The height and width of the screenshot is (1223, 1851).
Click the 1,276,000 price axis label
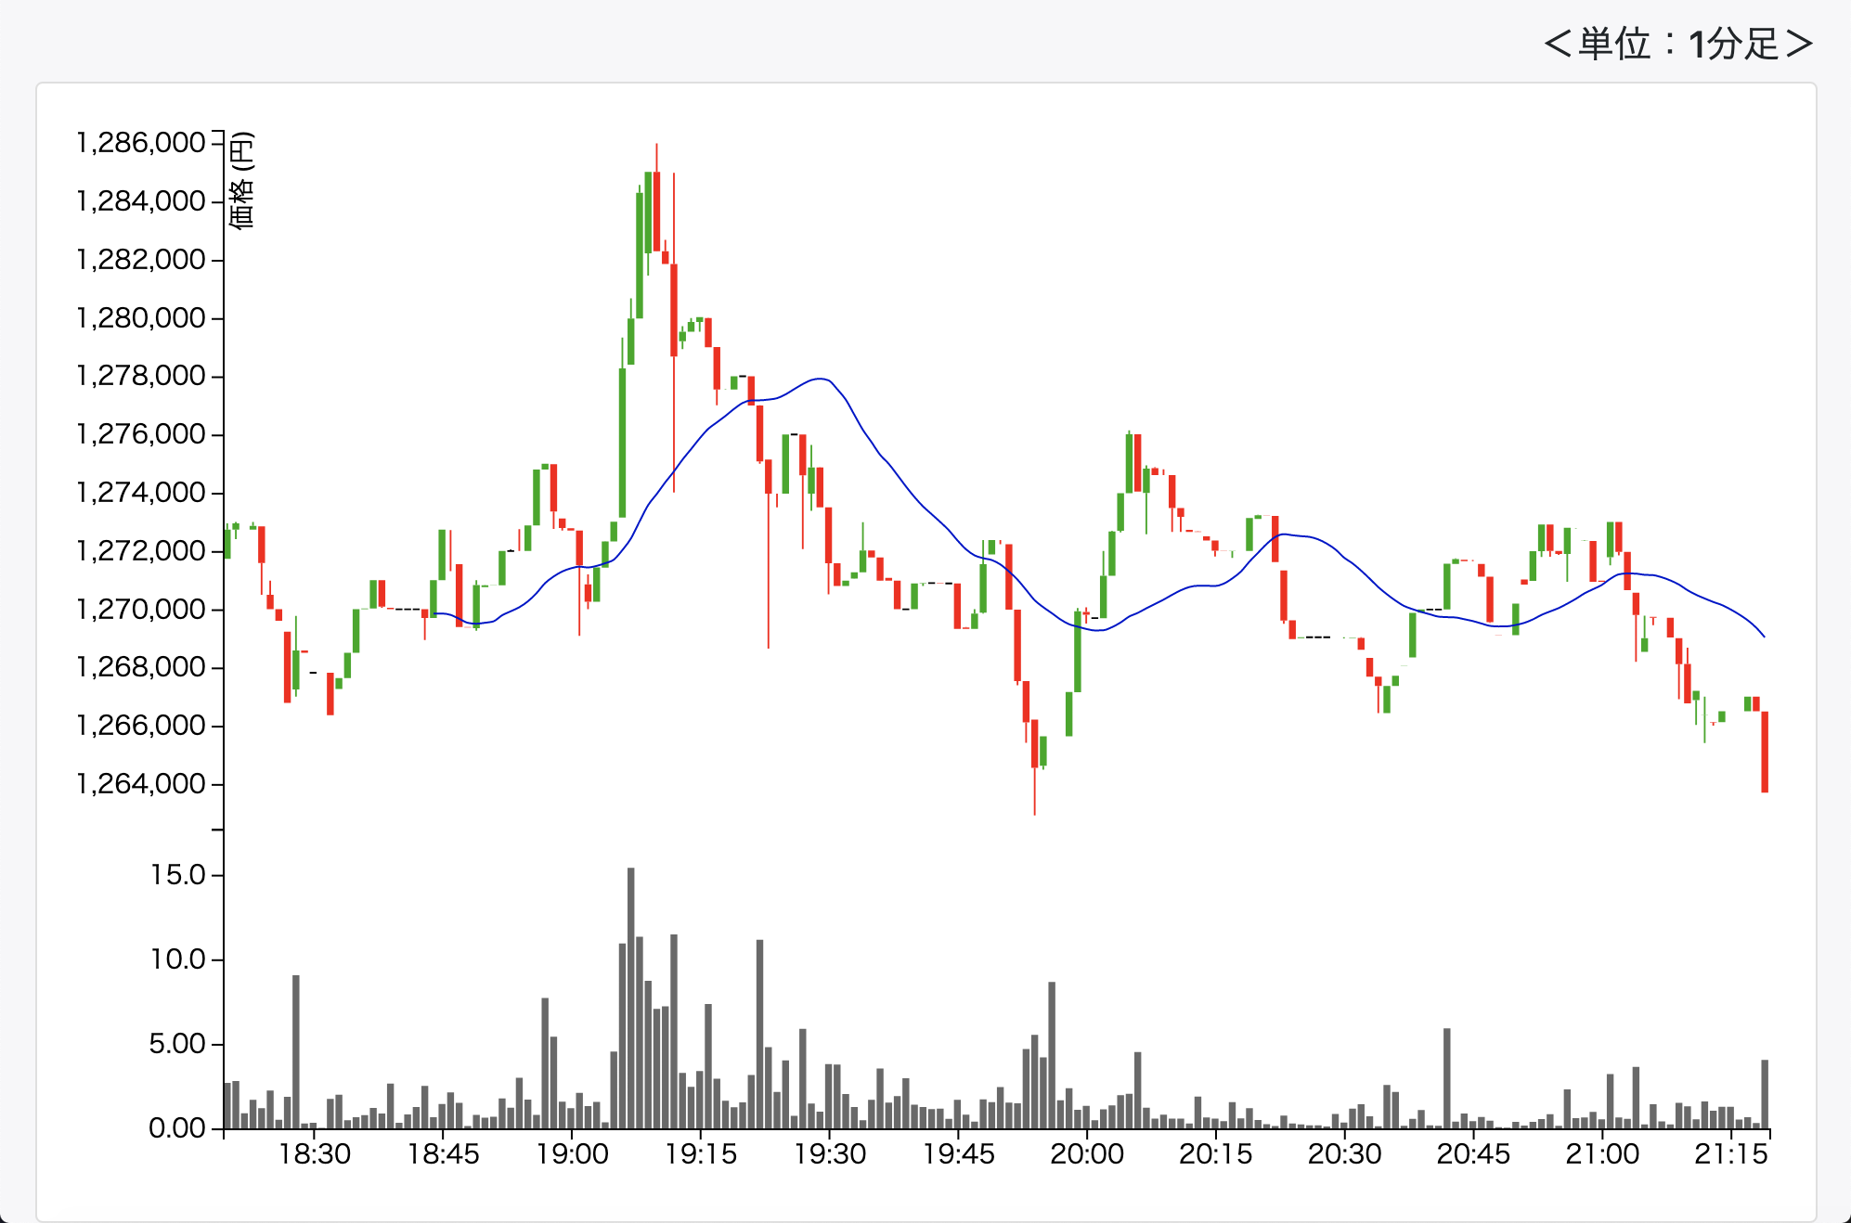(140, 434)
